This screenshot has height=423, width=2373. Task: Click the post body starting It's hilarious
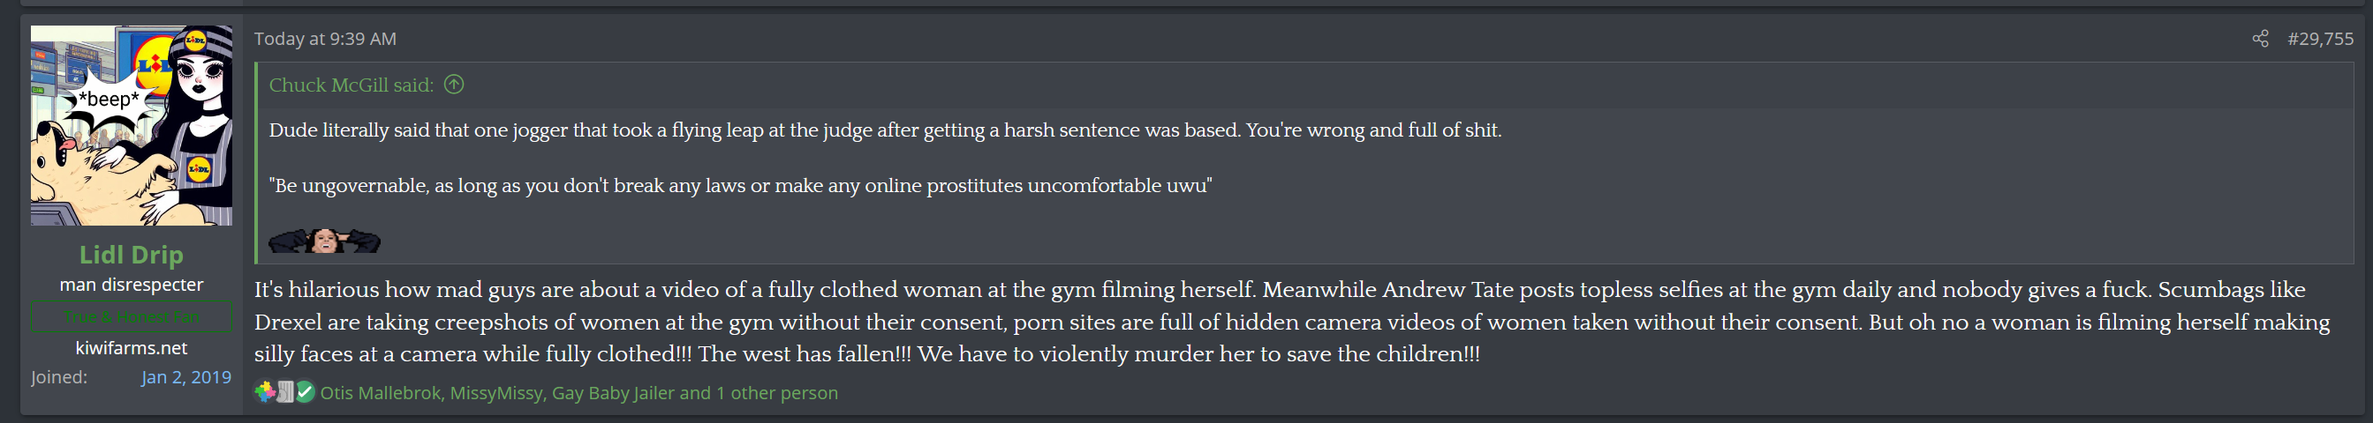(1289, 322)
